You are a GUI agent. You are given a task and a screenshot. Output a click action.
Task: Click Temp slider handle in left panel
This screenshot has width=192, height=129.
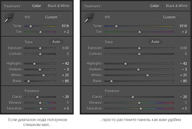click(x=31, y=26)
